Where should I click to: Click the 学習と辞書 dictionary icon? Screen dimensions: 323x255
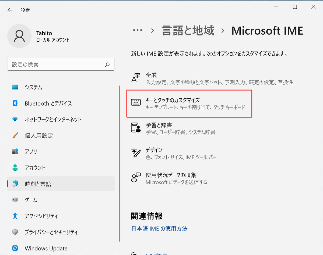(136, 127)
